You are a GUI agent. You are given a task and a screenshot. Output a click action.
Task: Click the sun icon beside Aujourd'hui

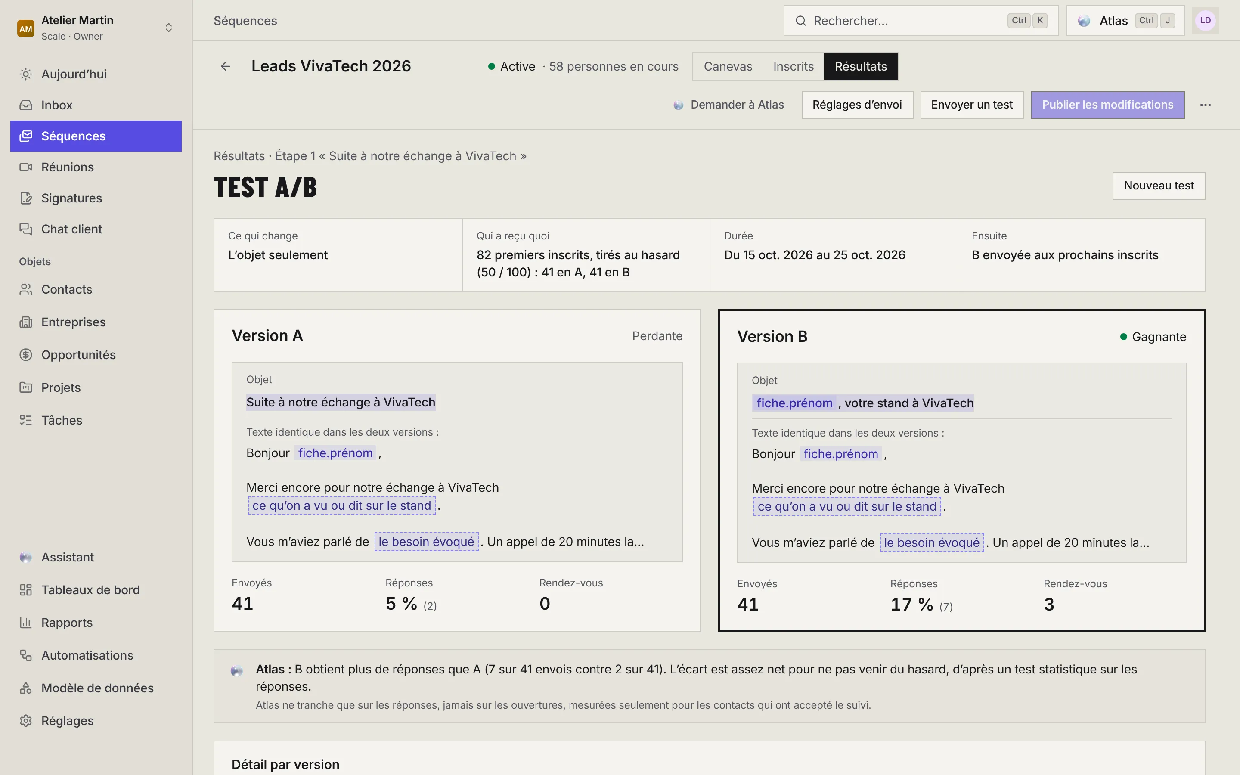pos(26,74)
